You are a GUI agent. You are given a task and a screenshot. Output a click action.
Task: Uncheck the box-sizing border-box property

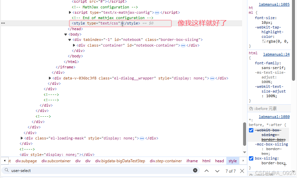(x=251, y=158)
